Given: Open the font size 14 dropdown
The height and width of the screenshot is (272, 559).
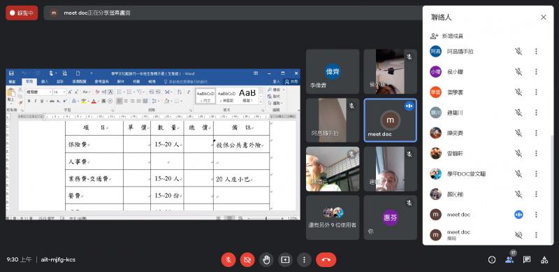Looking at the screenshot, I should coord(64,92).
